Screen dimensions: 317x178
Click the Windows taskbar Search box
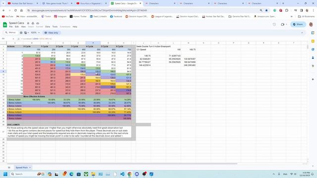point(27,174)
